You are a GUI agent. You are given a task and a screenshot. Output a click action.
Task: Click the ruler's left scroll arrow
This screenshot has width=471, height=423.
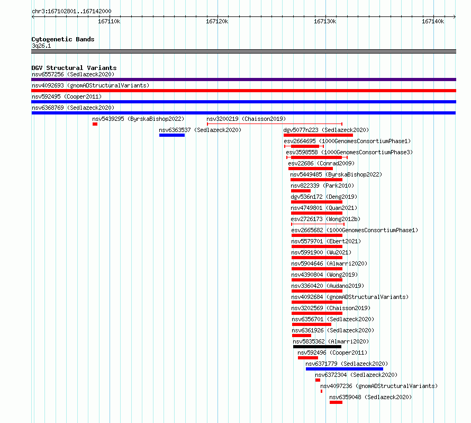pyautogui.click(x=33, y=16)
